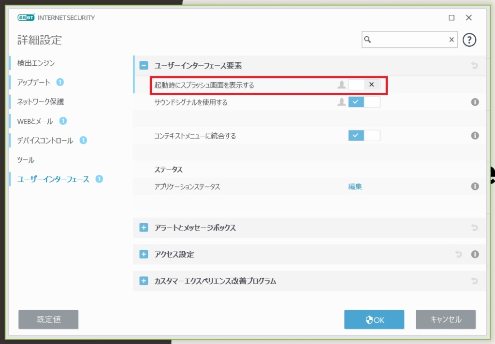Click info icon for アプリケーションステータス

475,186
